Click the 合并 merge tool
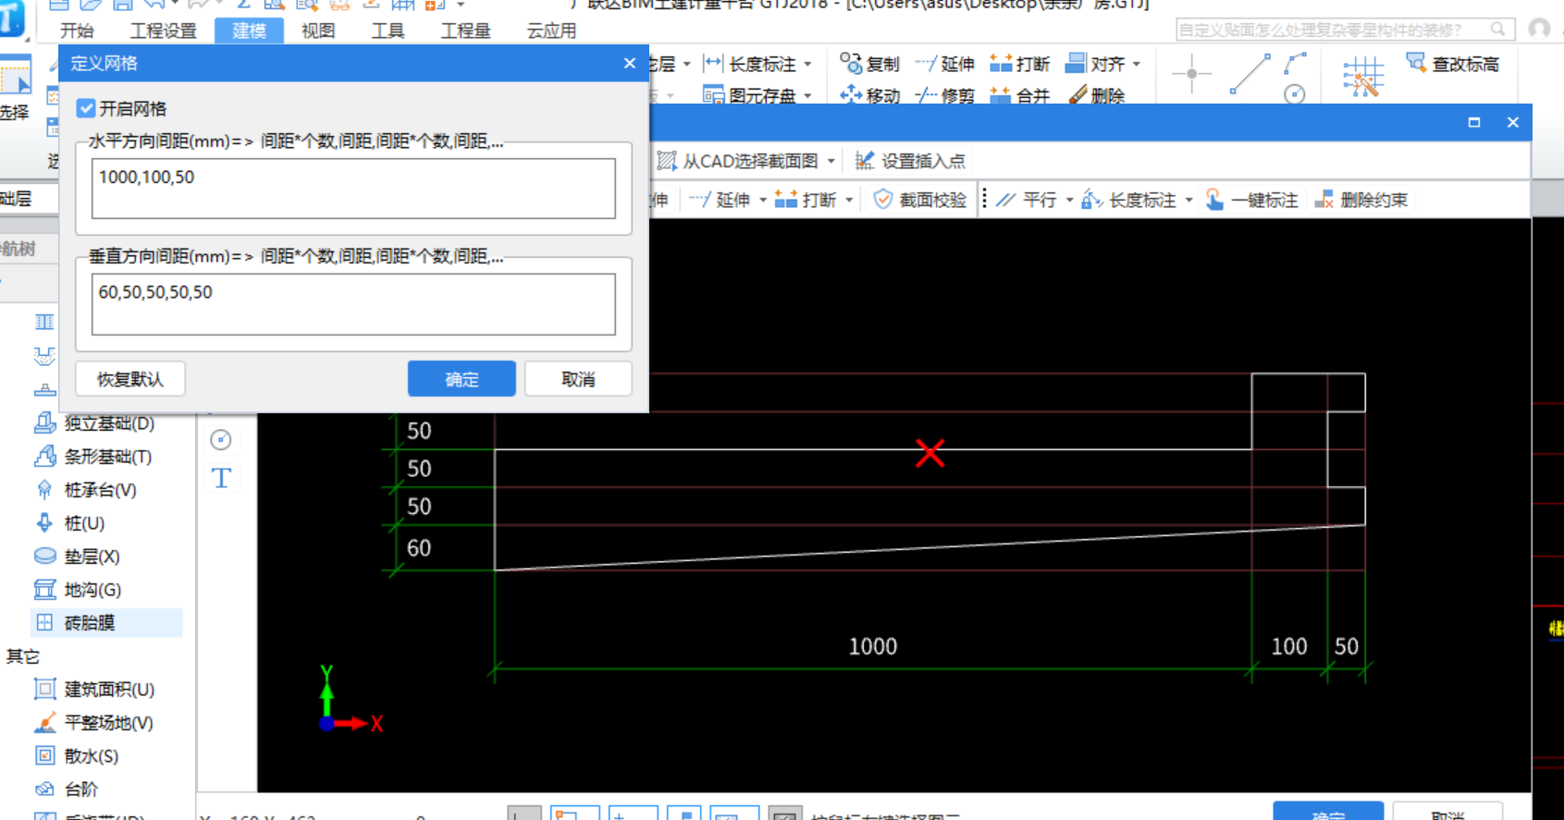 [1019, 94]
